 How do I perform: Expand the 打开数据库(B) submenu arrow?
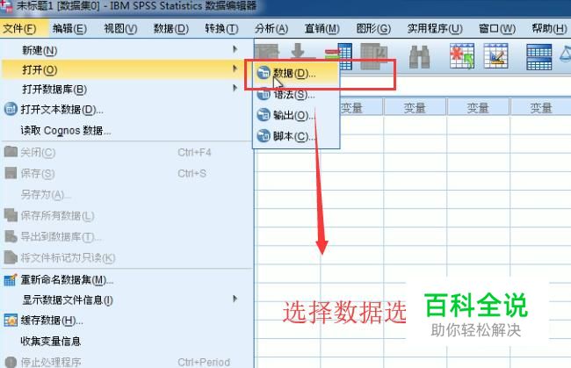(x=235, y=88)
